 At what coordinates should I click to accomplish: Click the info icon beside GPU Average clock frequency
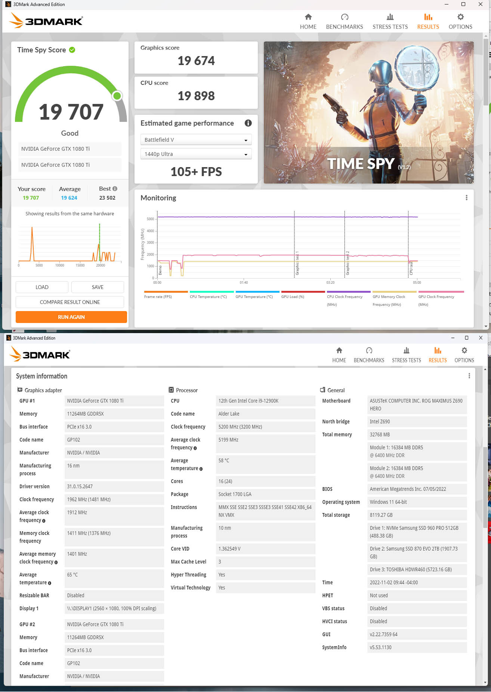pyautogui.click(x=44, y=521)
